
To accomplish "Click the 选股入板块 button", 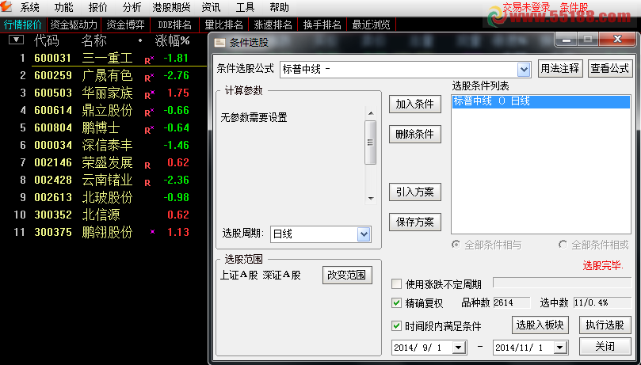I will point(540,325).
